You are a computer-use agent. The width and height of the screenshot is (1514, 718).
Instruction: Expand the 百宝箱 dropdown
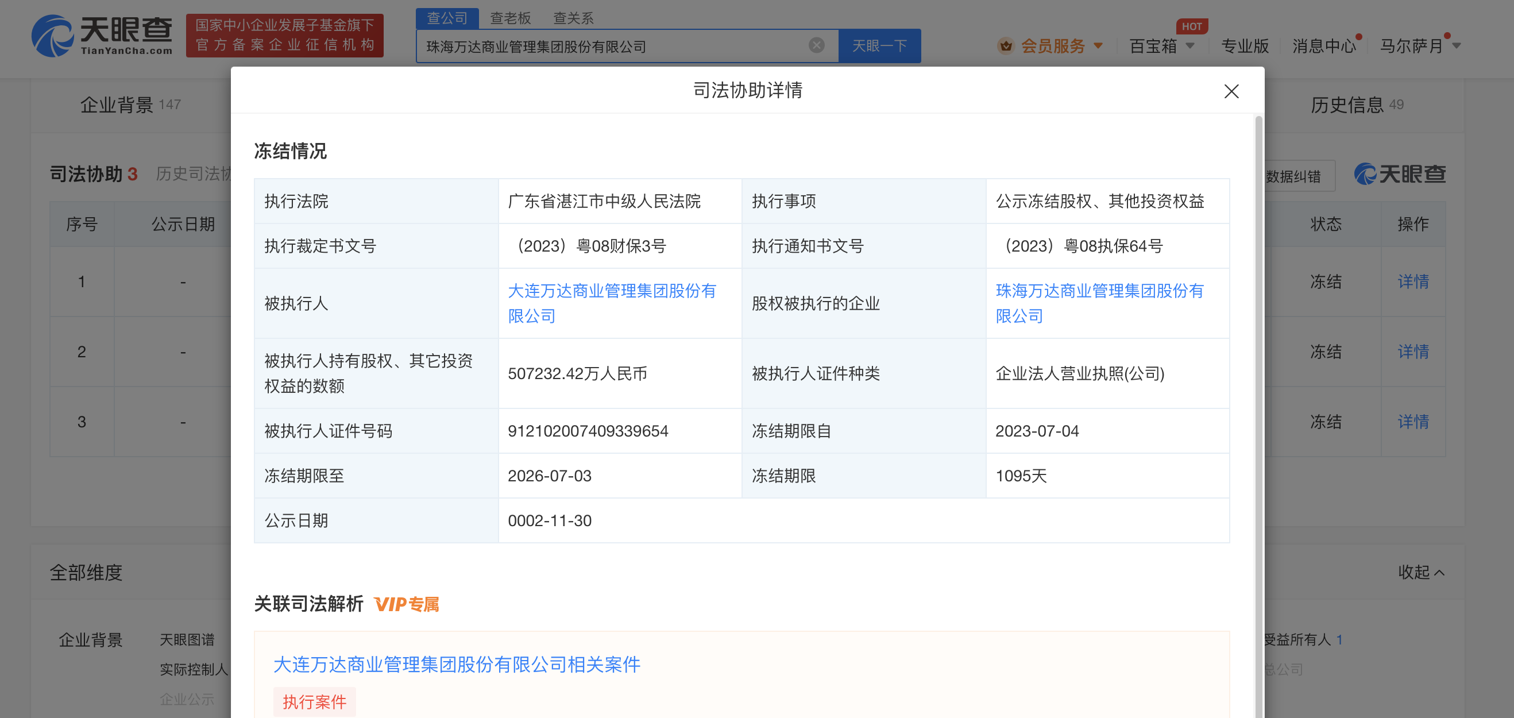[x=1190, y=45]
